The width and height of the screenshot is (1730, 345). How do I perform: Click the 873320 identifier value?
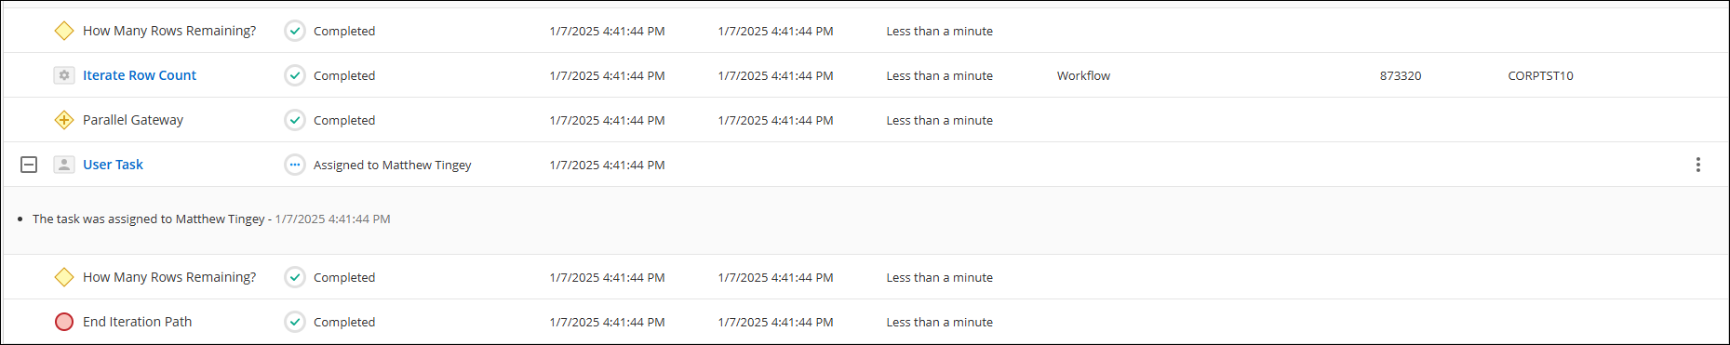[1401, 75]
